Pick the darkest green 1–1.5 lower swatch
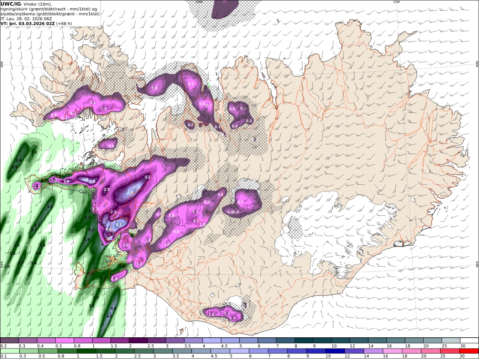The height and width of the screenshot is (359, 479). (87, 351)
